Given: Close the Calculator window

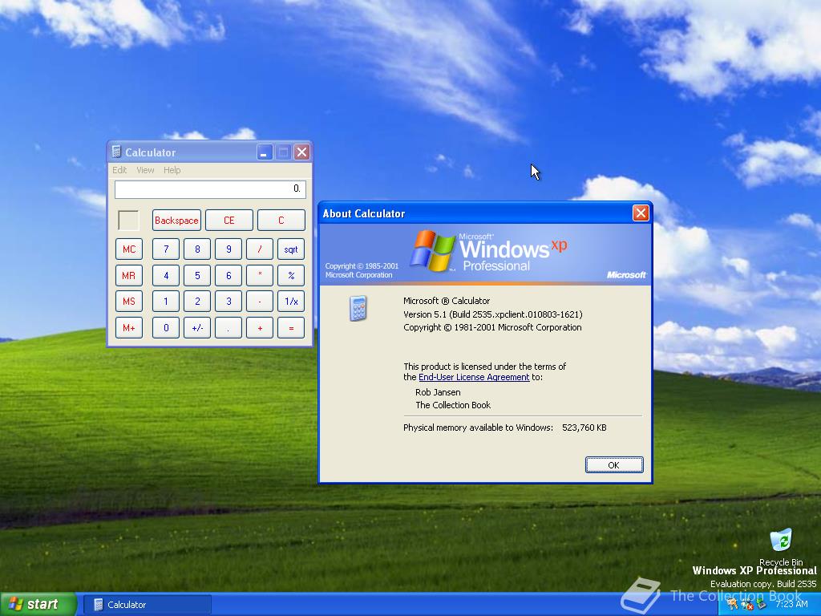Looking at the screenshot, I should tap(301, 152).
